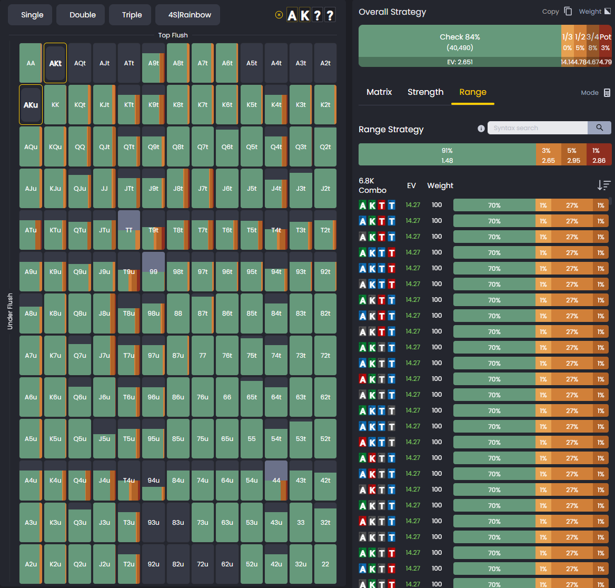
Task: Click the magnifier search icon
Action: (600, 128)
